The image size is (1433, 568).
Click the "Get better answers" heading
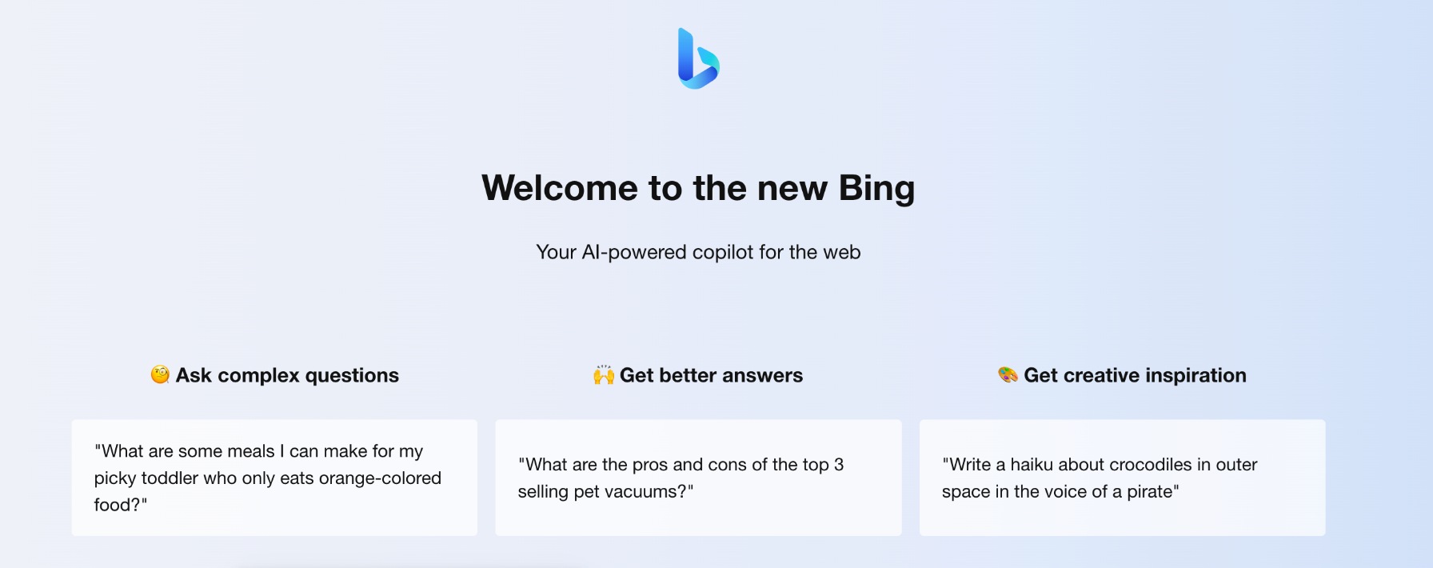(711, 375)
